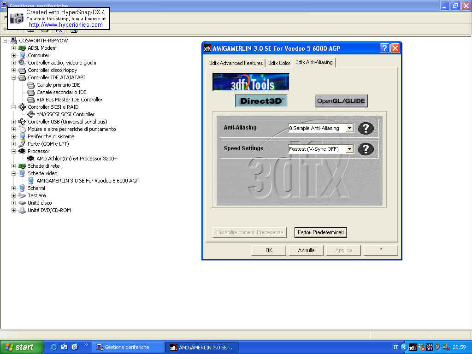
Task: Click the Anti-Aliasing help question mark icon
Action: click(366, 128)
